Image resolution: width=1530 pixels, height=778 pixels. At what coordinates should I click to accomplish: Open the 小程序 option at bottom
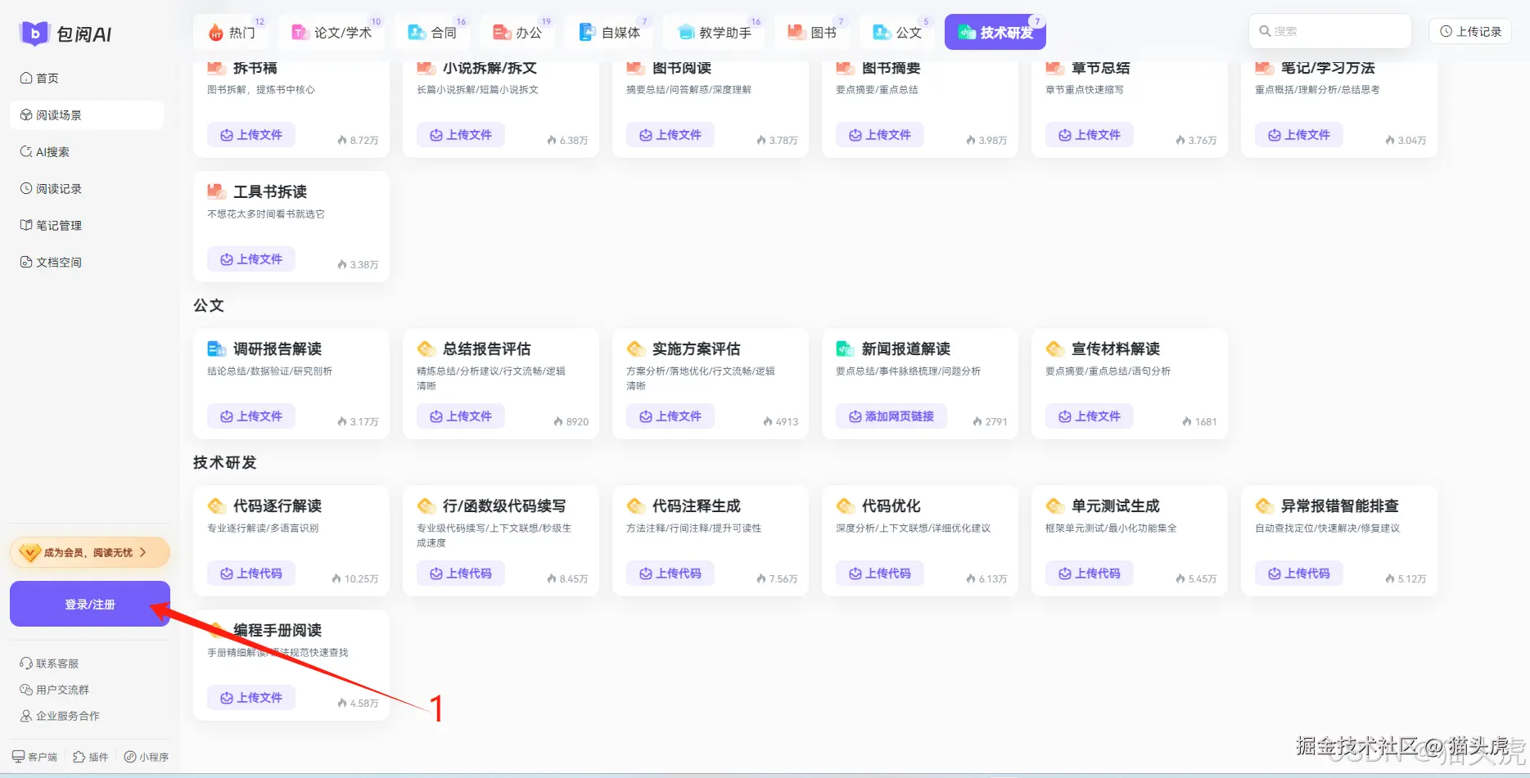point(146,757)
